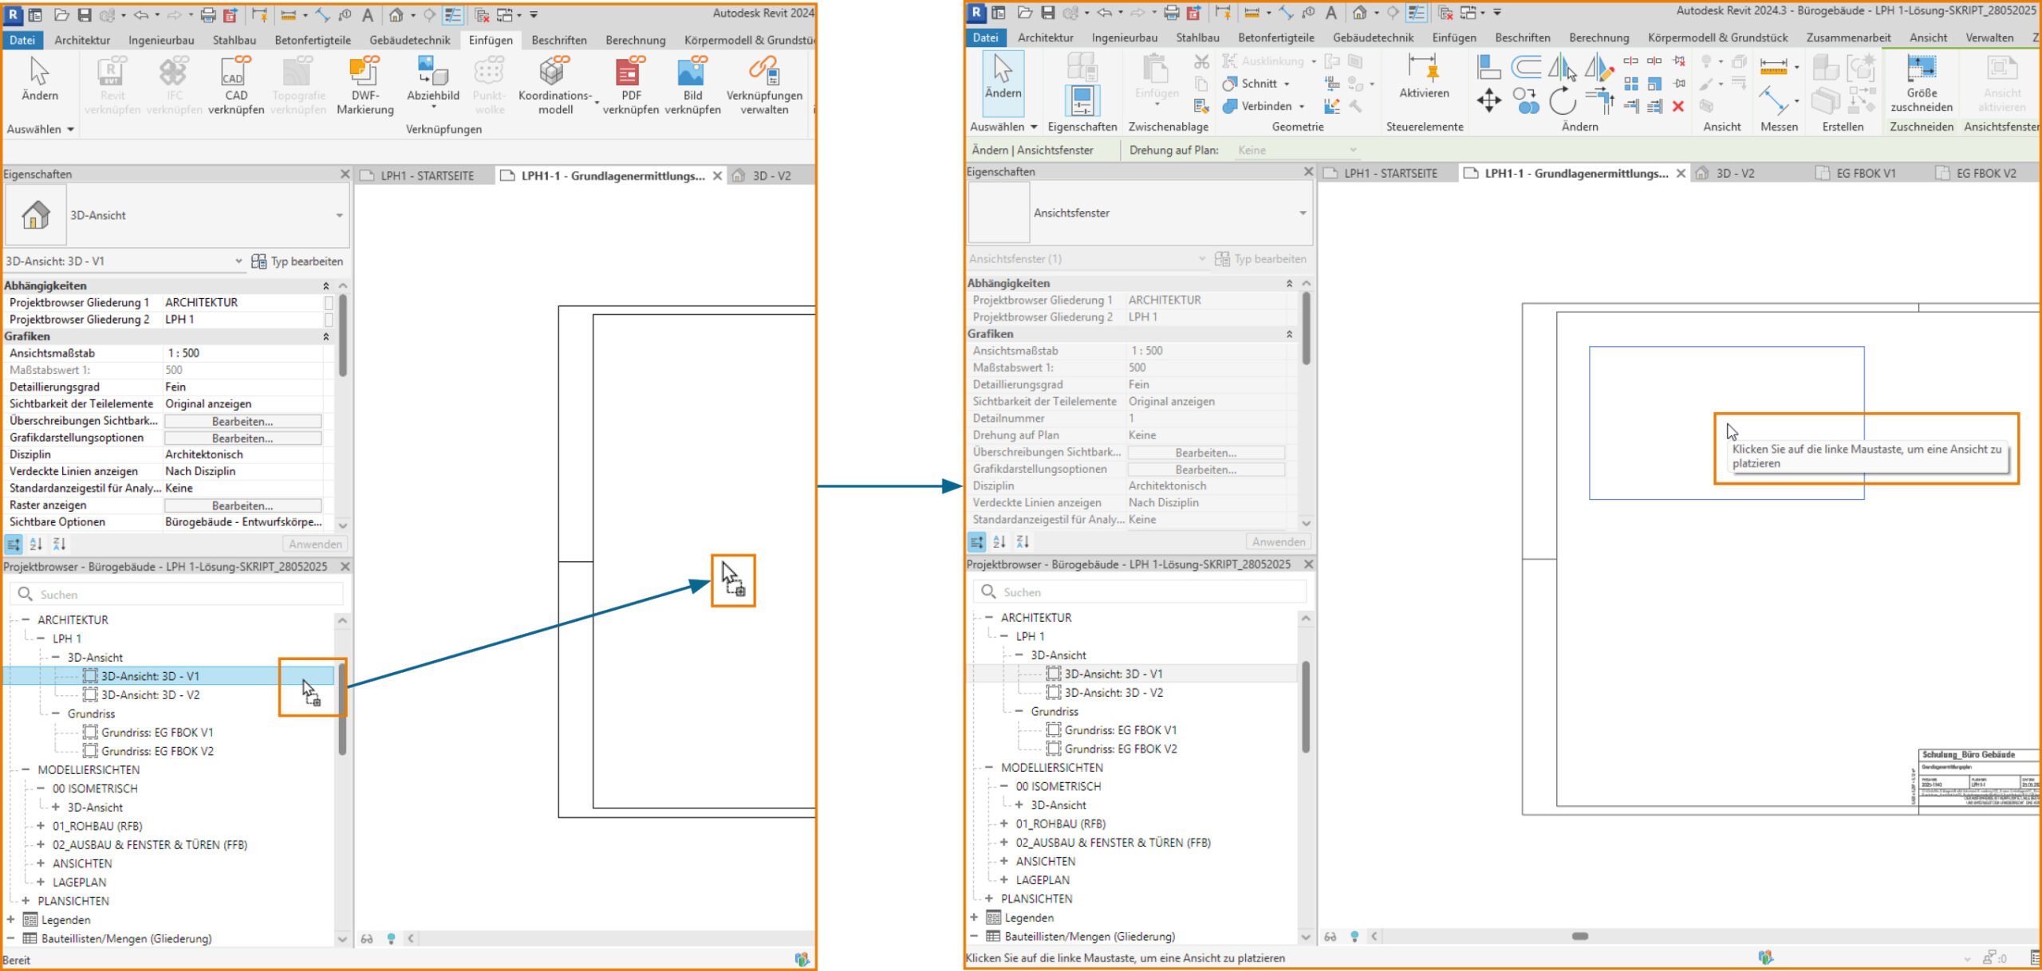Open '3D-Ansicht: 3D - V1' instance dropdown, left window
The image size is (2042, 971).
[238, 261]
